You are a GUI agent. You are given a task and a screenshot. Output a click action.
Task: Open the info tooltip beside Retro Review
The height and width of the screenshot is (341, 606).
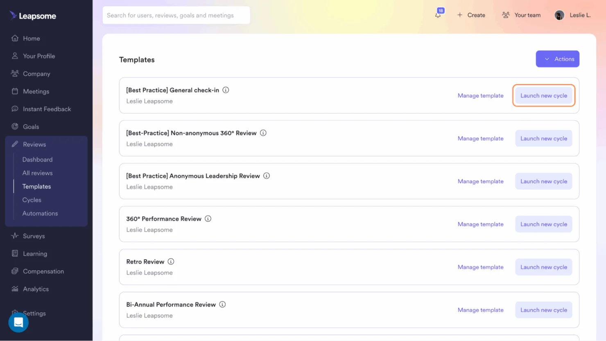(171, 261)
